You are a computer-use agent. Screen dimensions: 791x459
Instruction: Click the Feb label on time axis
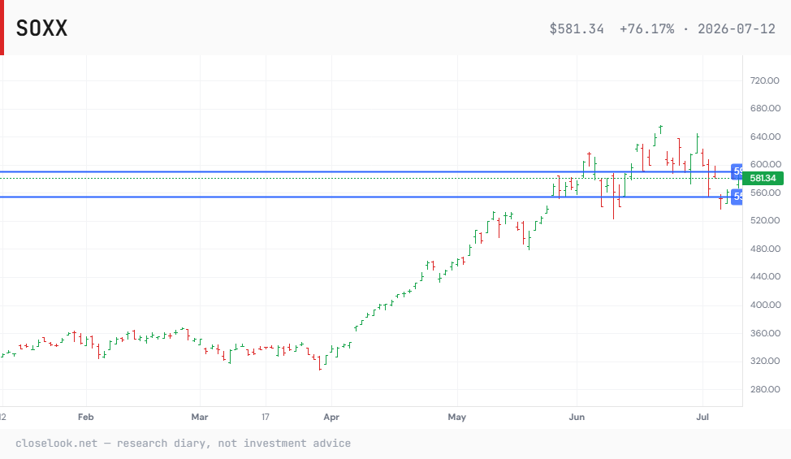(x=86, y=417)
